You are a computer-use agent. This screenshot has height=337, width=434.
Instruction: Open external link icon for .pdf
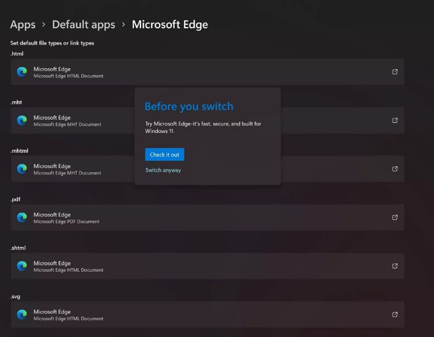pyautogui.click(x=395, y=217)
